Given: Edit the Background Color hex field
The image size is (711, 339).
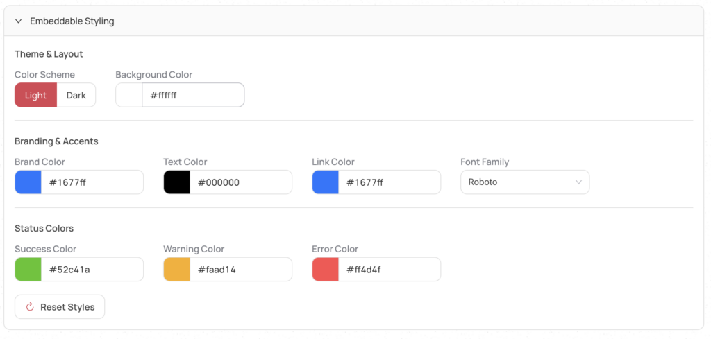Looking at the screenshot, I should click(193, 95).
